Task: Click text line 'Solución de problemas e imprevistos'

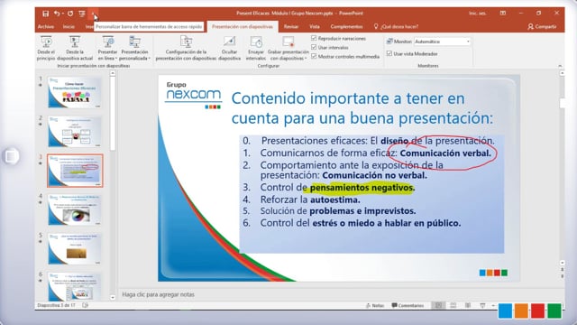Action: [x=338, y=211]
